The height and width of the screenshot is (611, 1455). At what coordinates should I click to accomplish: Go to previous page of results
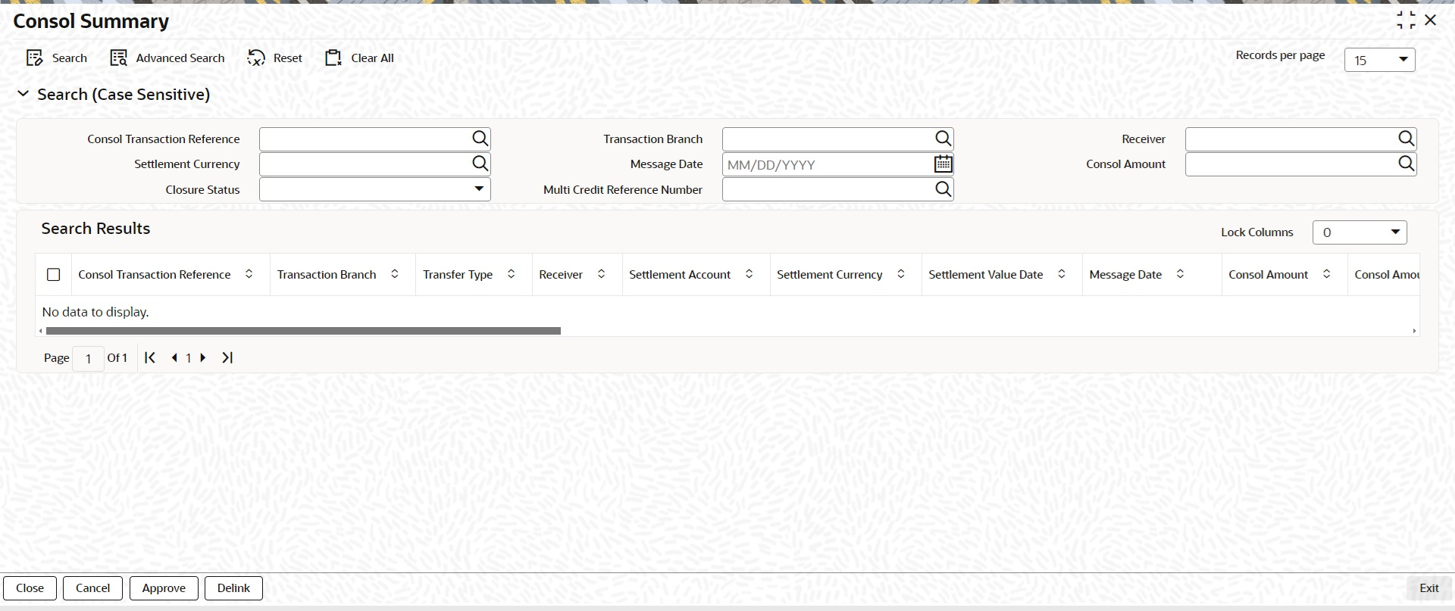pyautogui.click(x=175, y=357)
